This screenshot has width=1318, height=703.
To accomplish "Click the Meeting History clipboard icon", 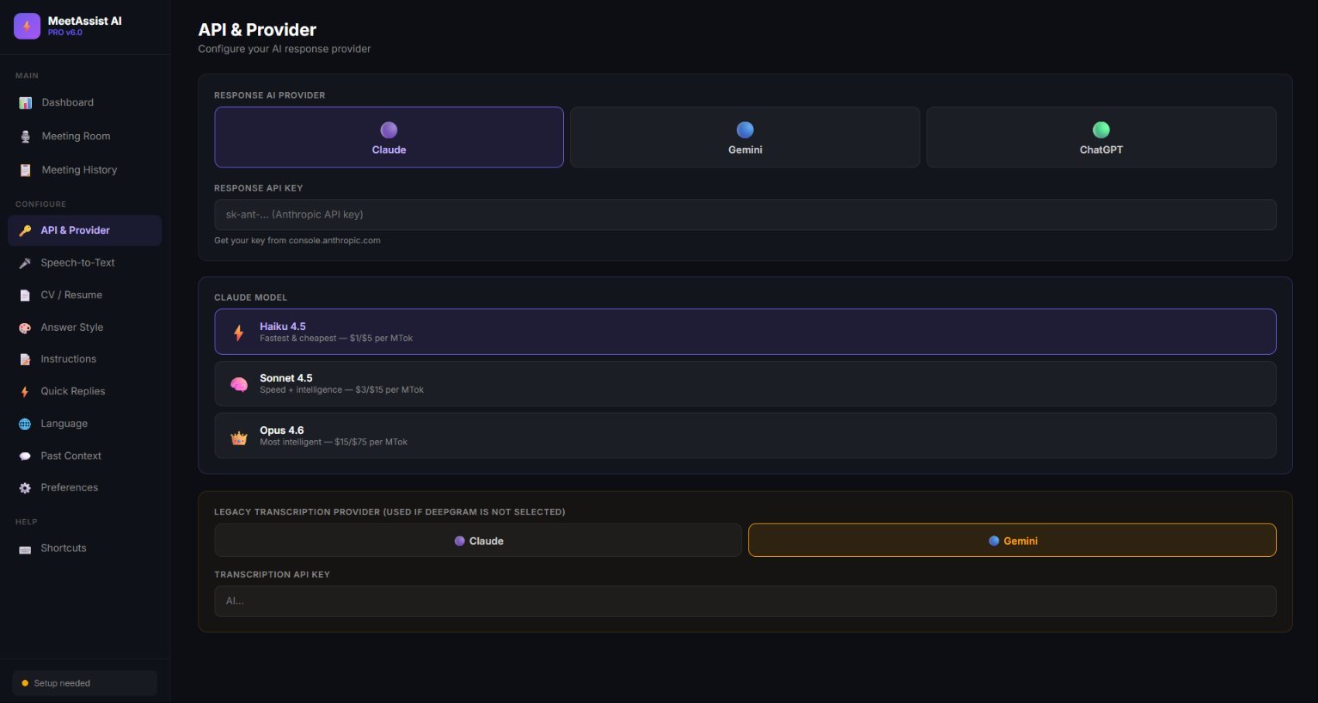I will click(25, 170).
